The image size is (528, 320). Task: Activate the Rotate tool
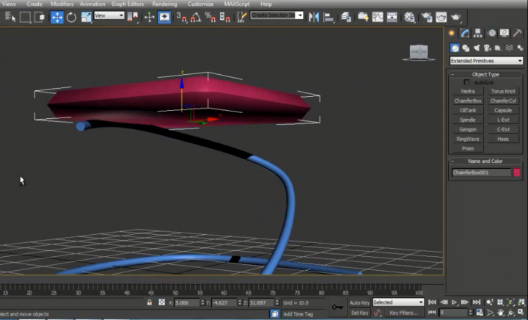pyautogui.click(x=71, y=17)
